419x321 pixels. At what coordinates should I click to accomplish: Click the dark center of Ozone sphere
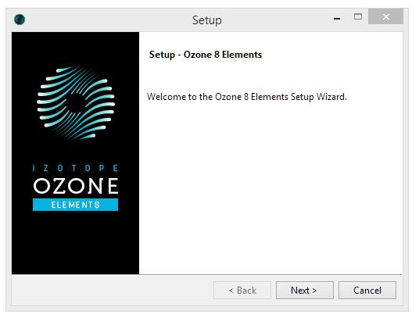[x=76, y=102]
